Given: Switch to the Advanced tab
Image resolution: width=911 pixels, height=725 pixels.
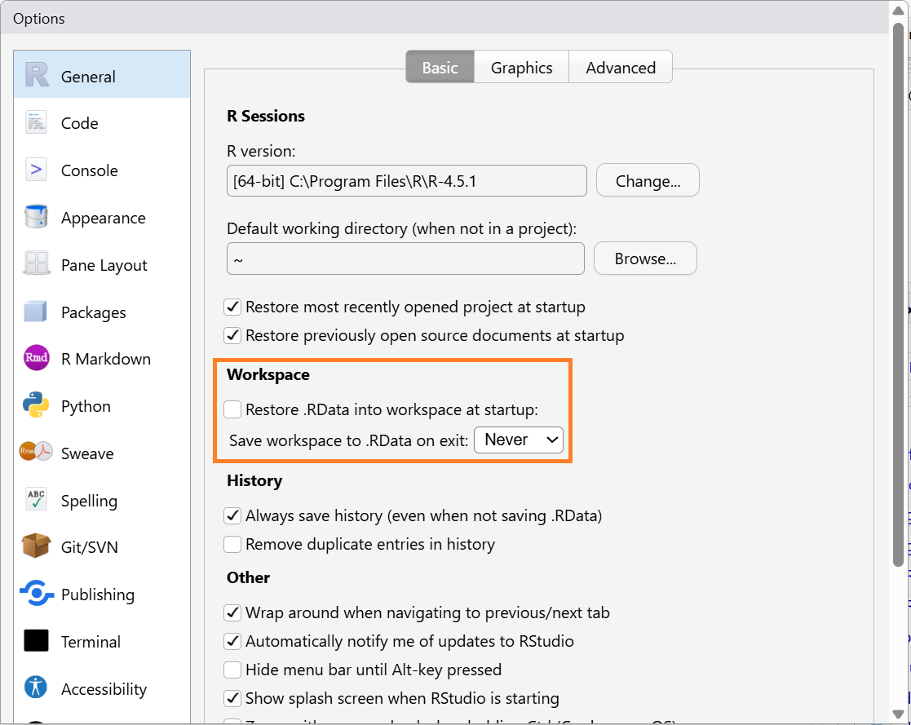Looking at the screenshot, I should [x=621, y=68].
